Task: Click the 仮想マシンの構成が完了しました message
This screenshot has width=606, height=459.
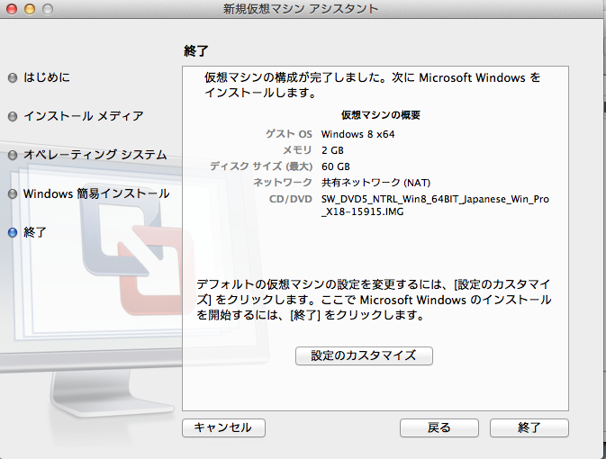Action: 372,85
